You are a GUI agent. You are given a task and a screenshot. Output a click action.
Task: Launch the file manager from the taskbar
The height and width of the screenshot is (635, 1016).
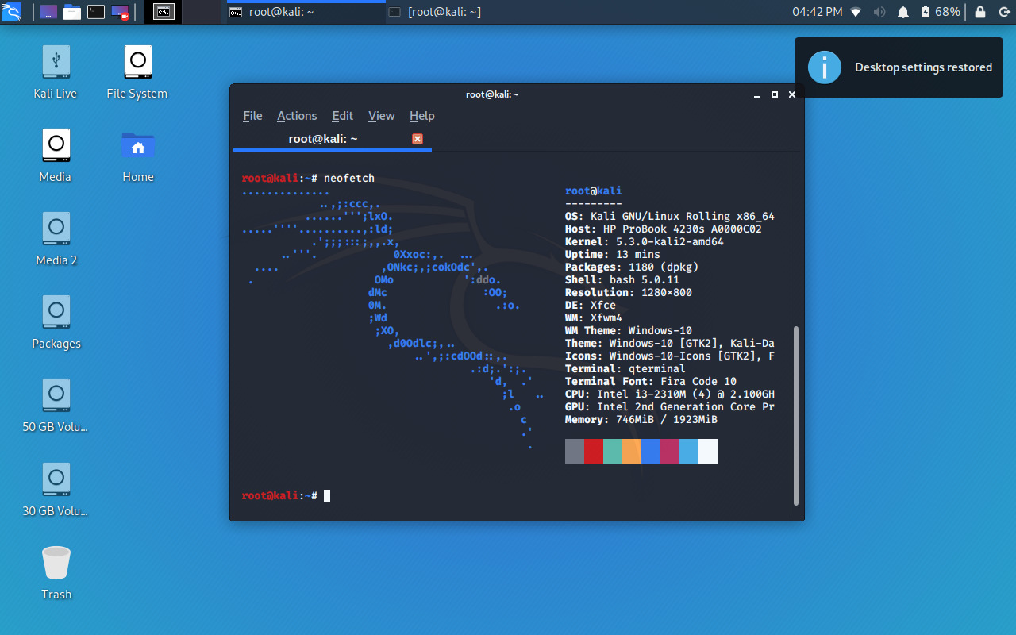[x=71, y=12]
